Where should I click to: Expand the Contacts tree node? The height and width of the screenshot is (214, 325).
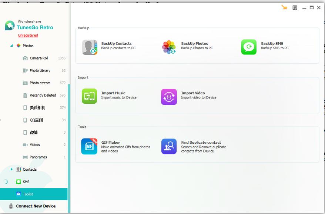click(x=11, y=170)
